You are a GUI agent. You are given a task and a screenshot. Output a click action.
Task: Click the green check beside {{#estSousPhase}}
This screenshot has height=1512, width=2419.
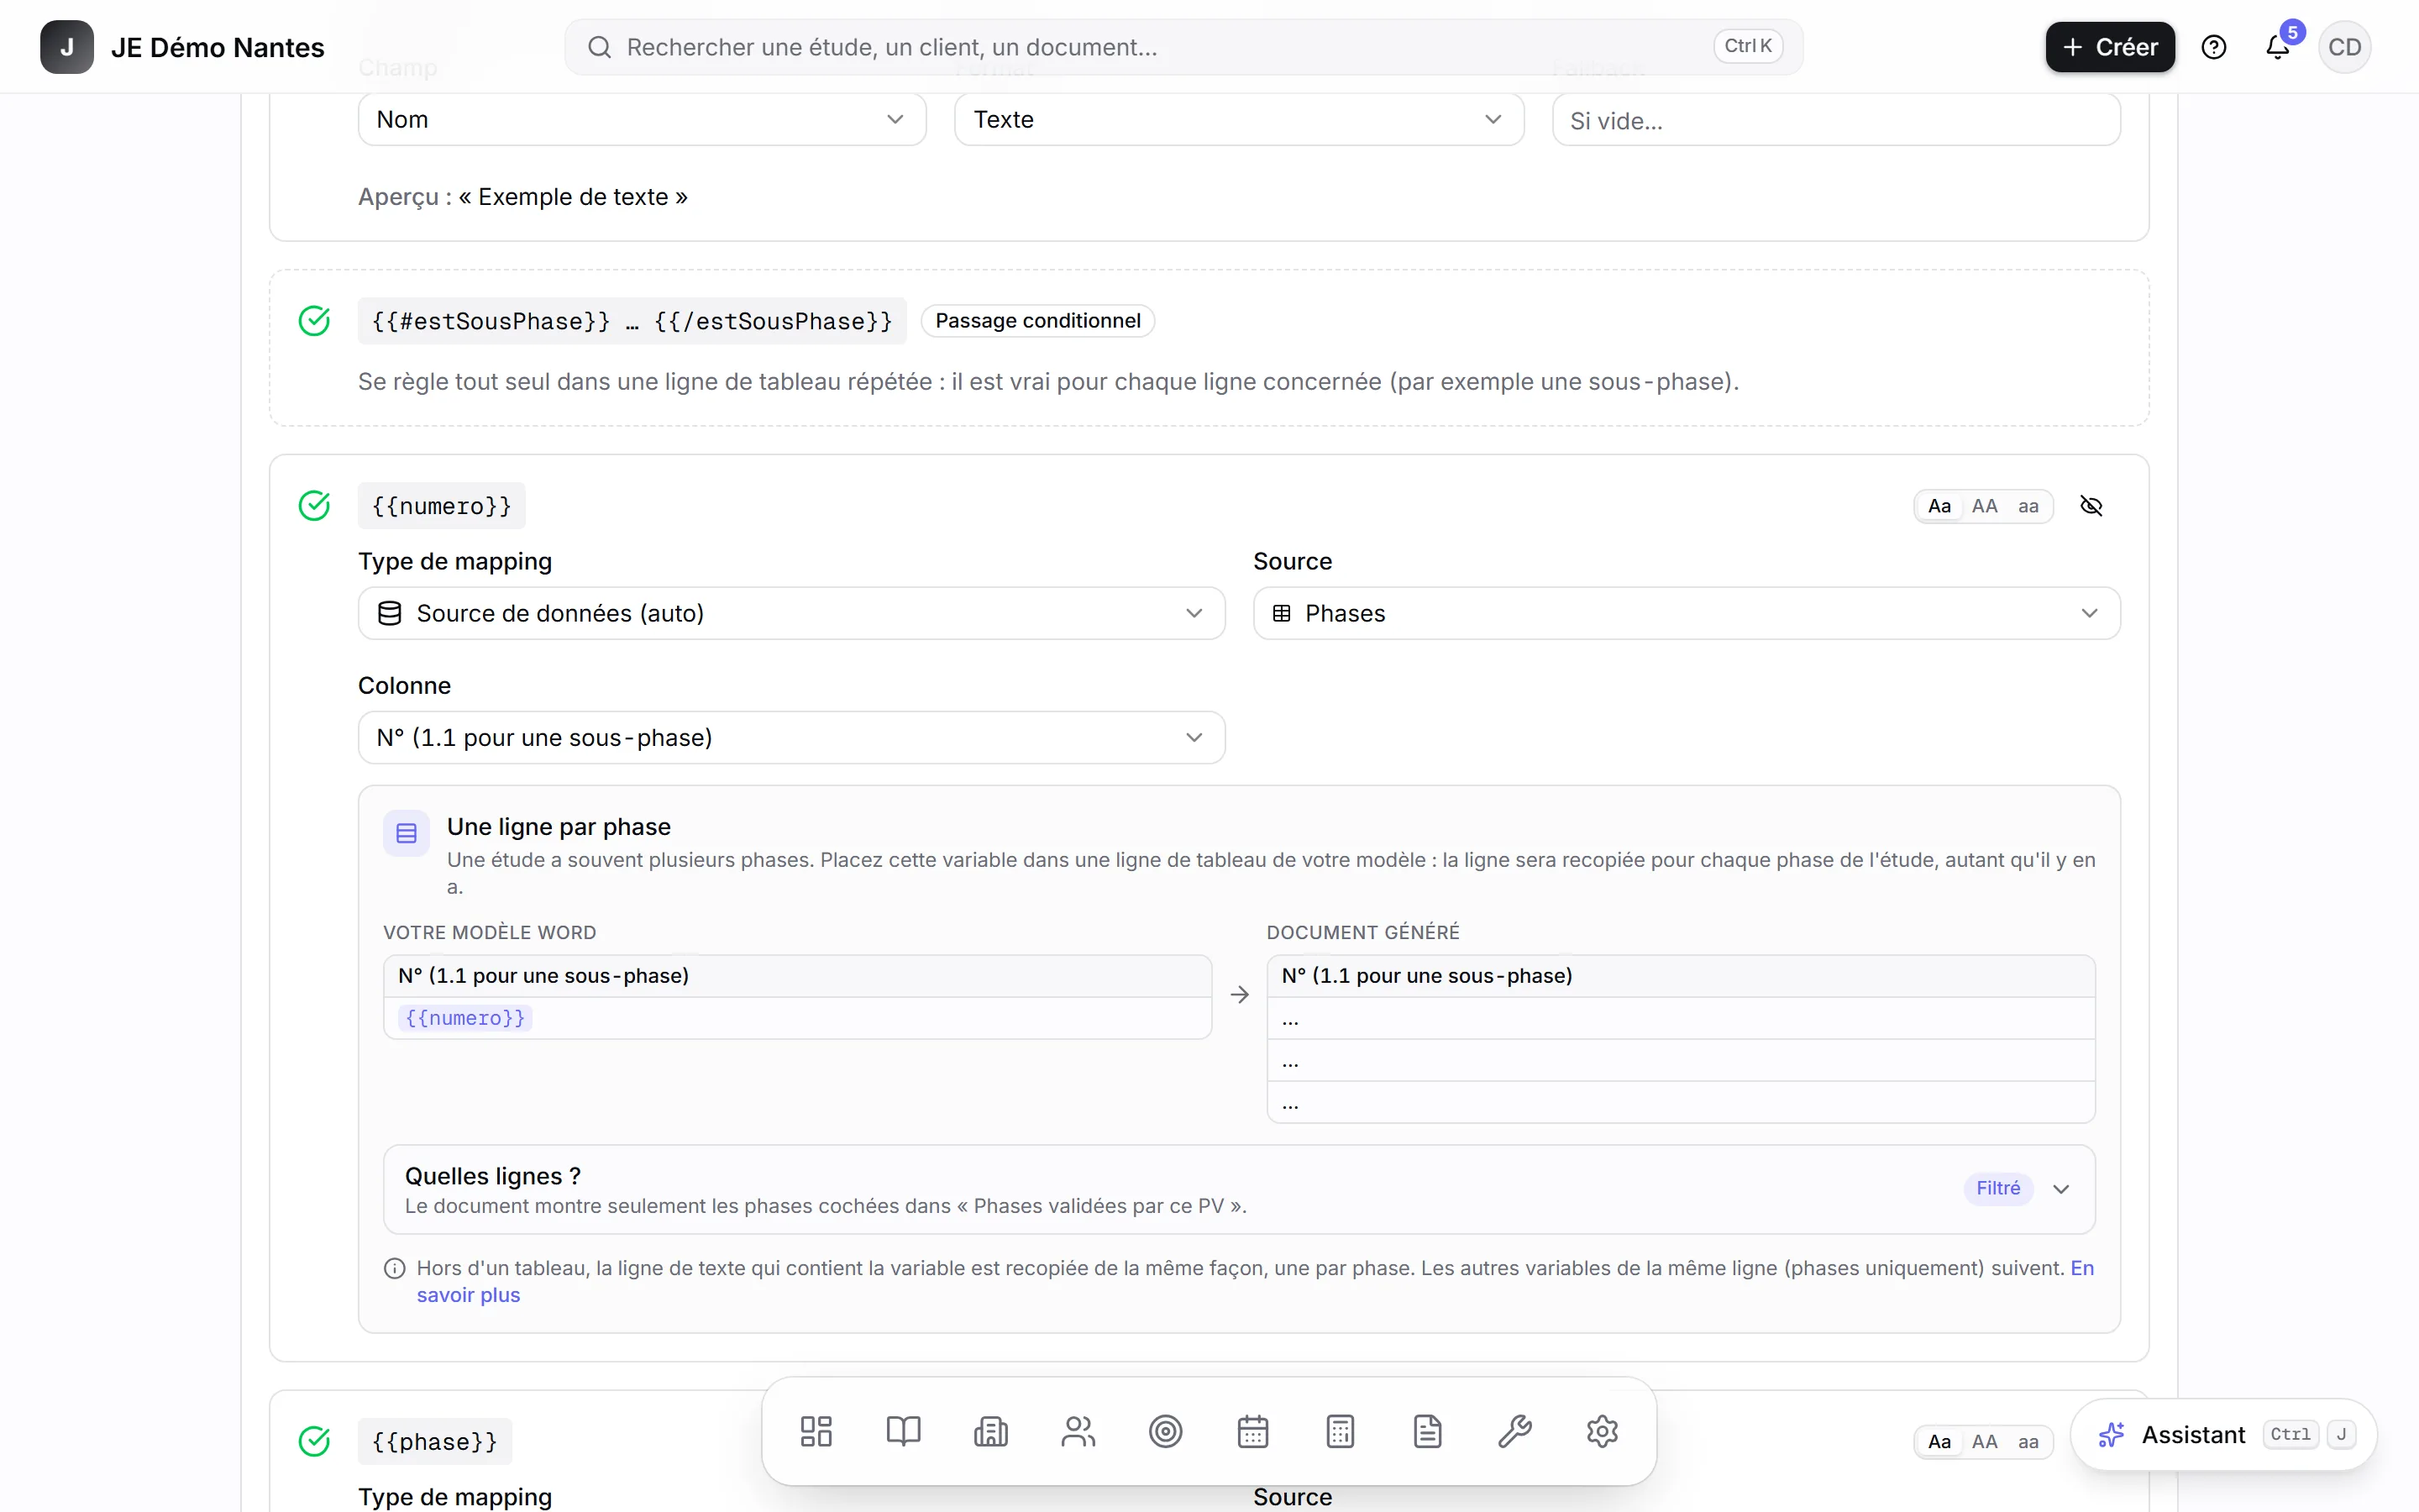[x=314, y=321]
